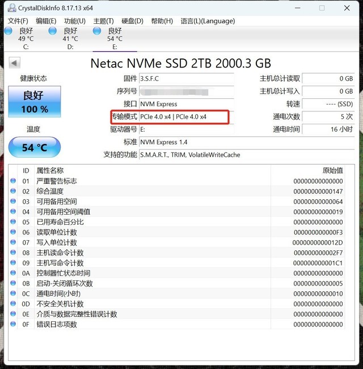Open the 功能(U) menu
The width and height of the screenshot is (363, 369).
coord(75,21)
